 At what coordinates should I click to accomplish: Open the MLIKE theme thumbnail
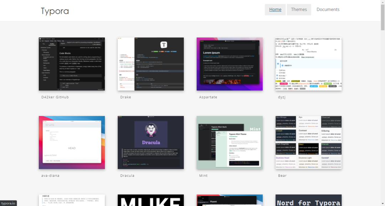tap(151, 200)
